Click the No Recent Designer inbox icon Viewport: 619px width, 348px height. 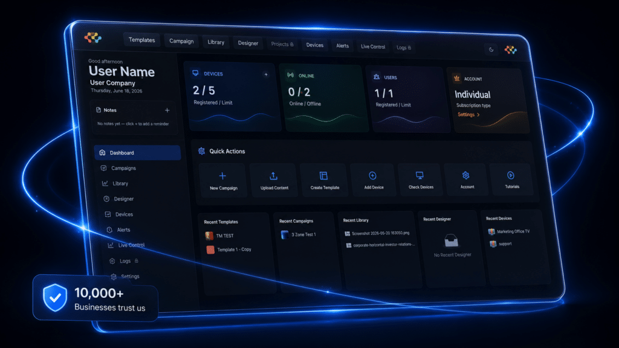pos(451,240)
